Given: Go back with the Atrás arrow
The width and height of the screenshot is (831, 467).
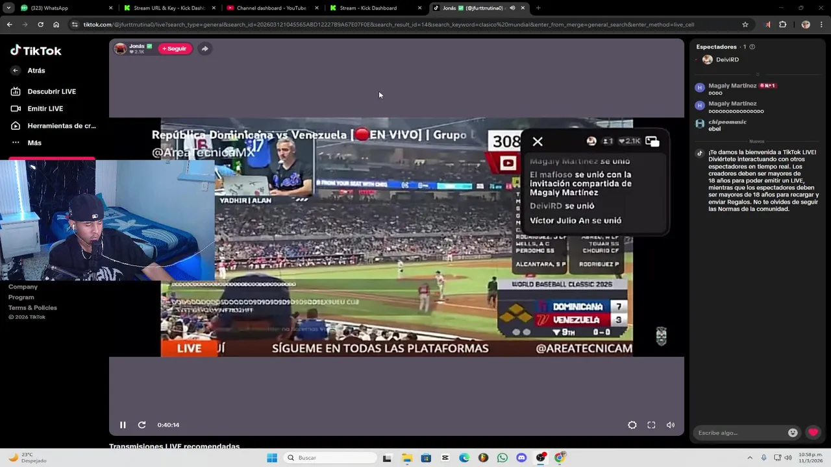Looking at the screenshot, I should (x=16, y=71).
